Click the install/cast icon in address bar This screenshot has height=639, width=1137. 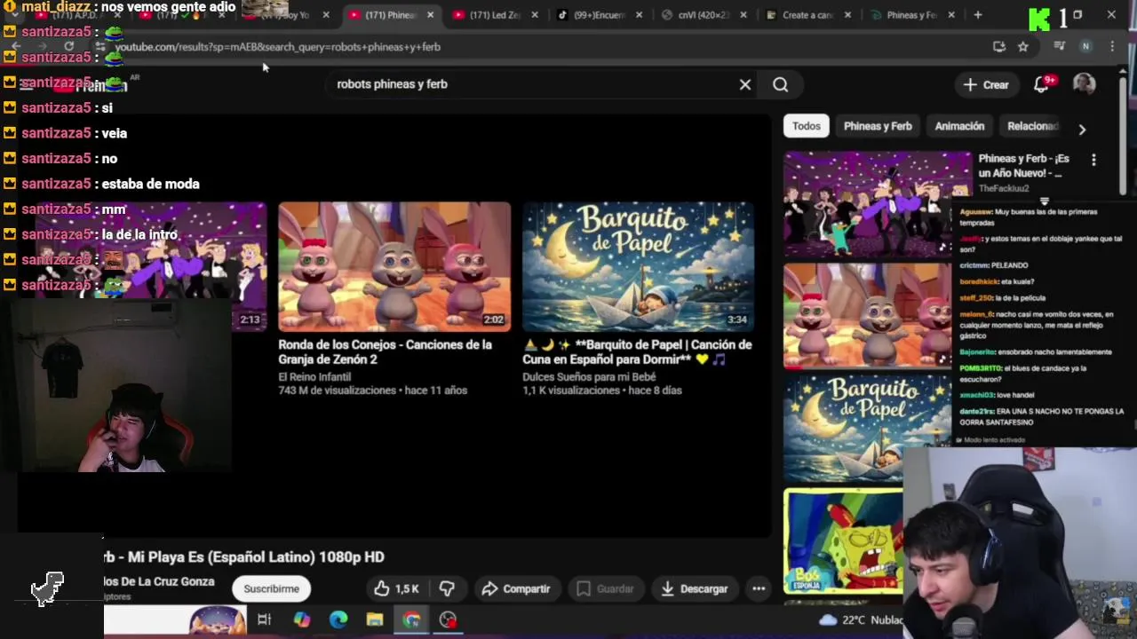point(999,46)
